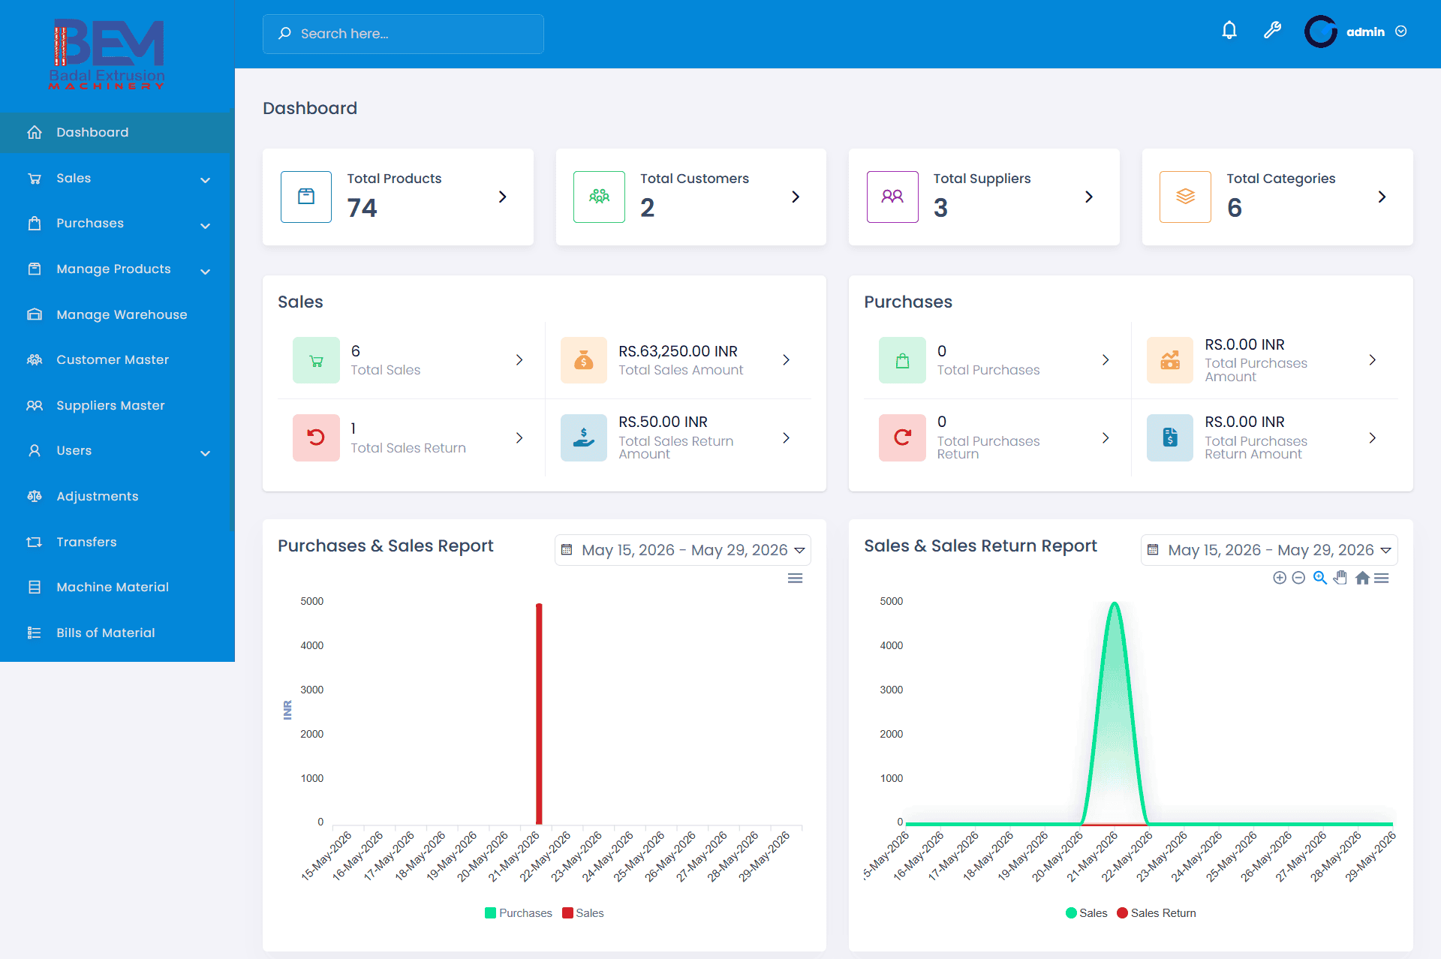This screenshot has height=959, width=1441.
Task: Select the panning hand tool
Action: click(1340, 578)
